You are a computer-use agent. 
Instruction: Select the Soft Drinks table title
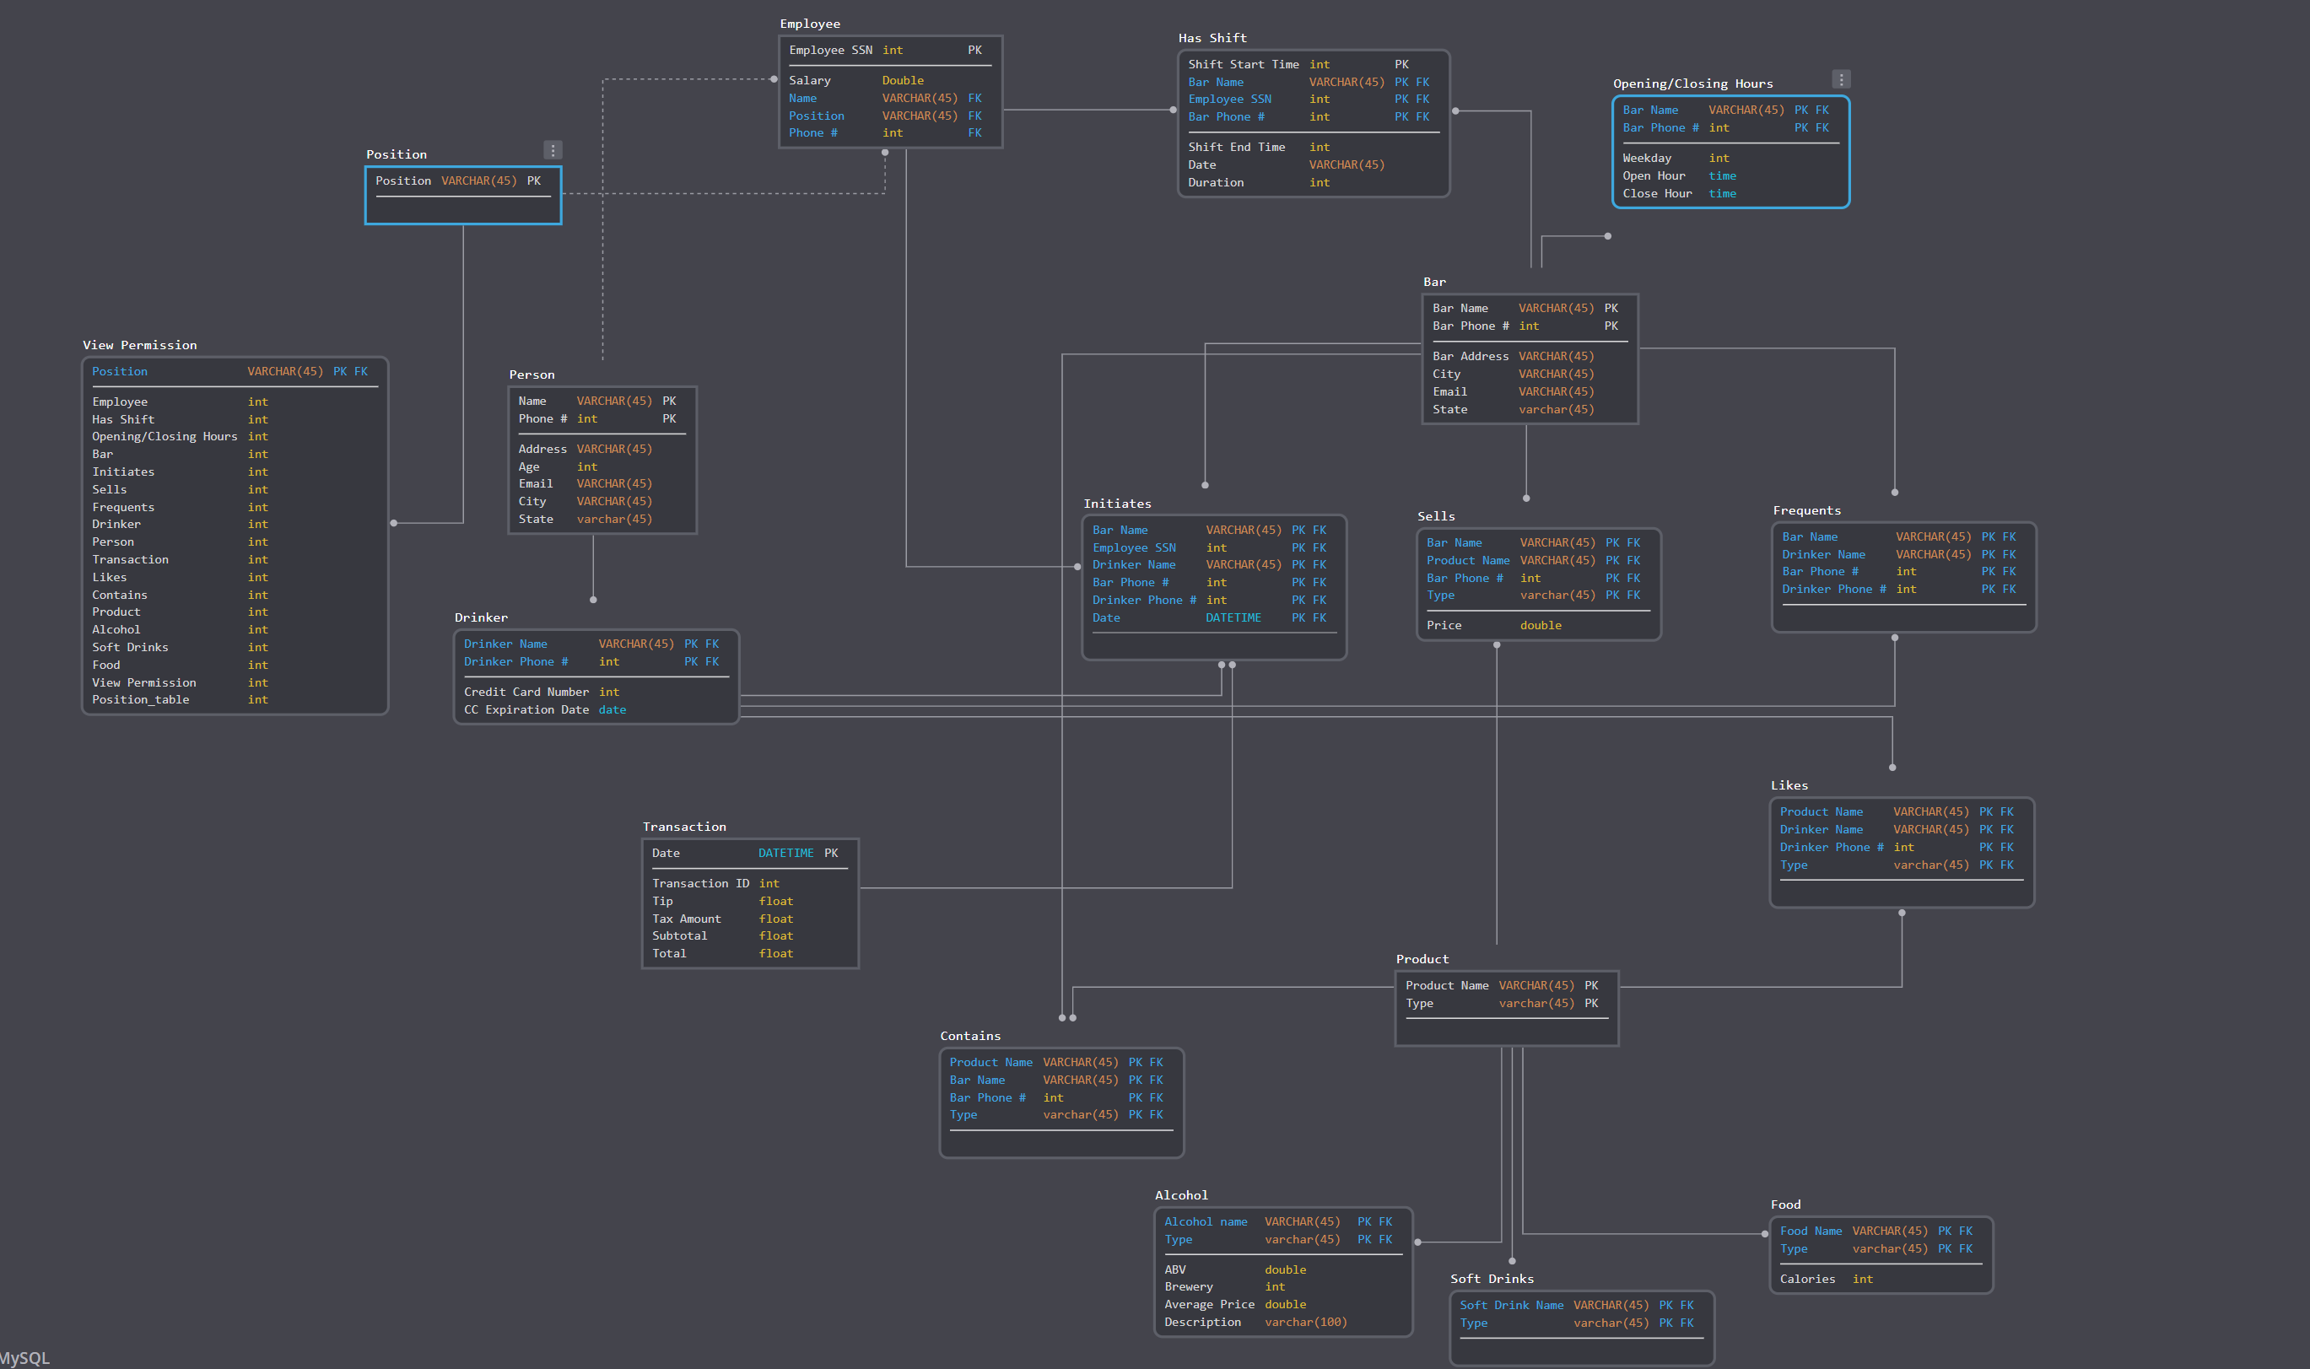(x=1492, y=1279)
